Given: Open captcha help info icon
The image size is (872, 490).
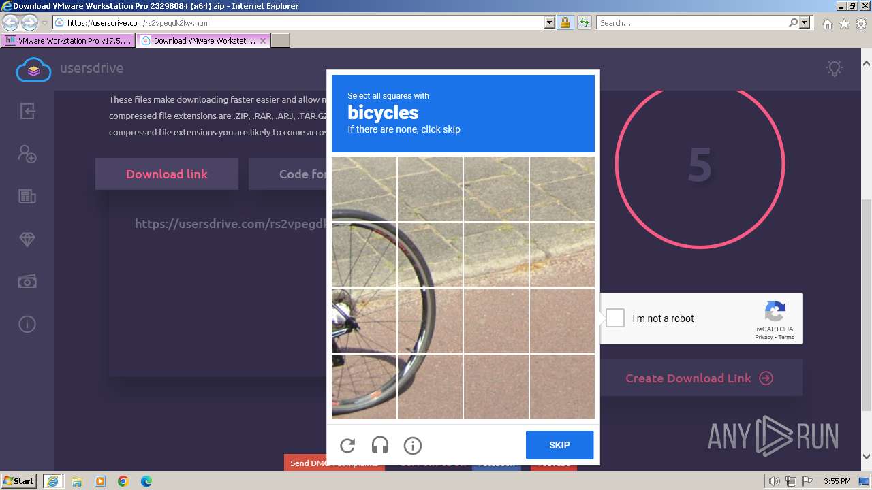Looking at the screenshot, I should point(413,445).
